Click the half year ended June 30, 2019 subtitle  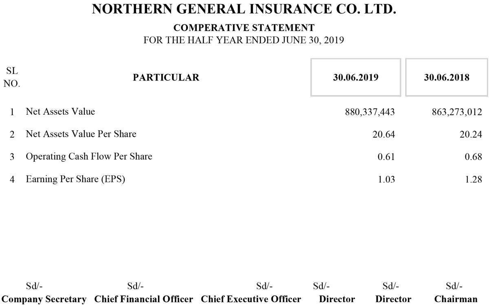[x=244, y=40]
